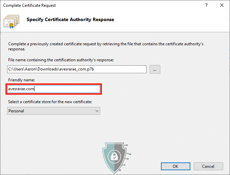
Task: Focus the file name path input field
Action: point(77,69)
